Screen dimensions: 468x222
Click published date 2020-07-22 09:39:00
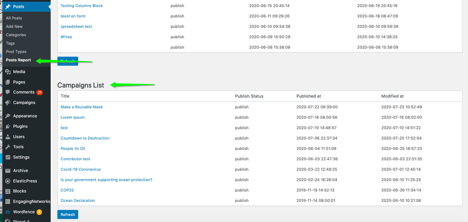[317, 107]
